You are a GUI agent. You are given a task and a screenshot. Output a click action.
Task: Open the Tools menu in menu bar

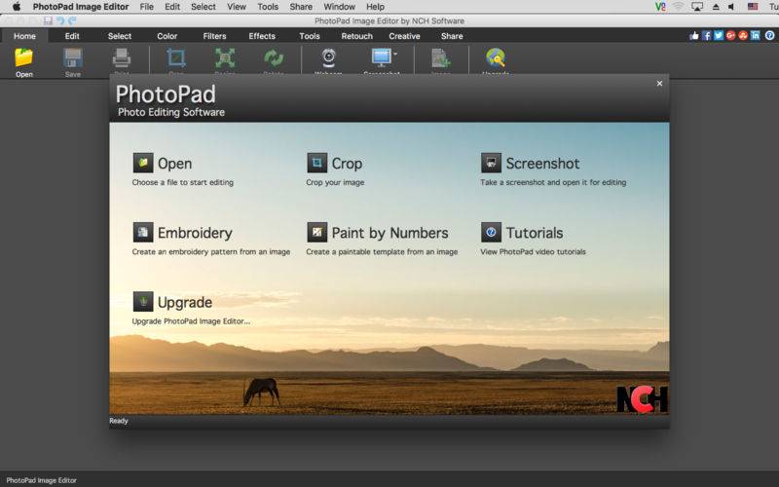click(268, 7)
